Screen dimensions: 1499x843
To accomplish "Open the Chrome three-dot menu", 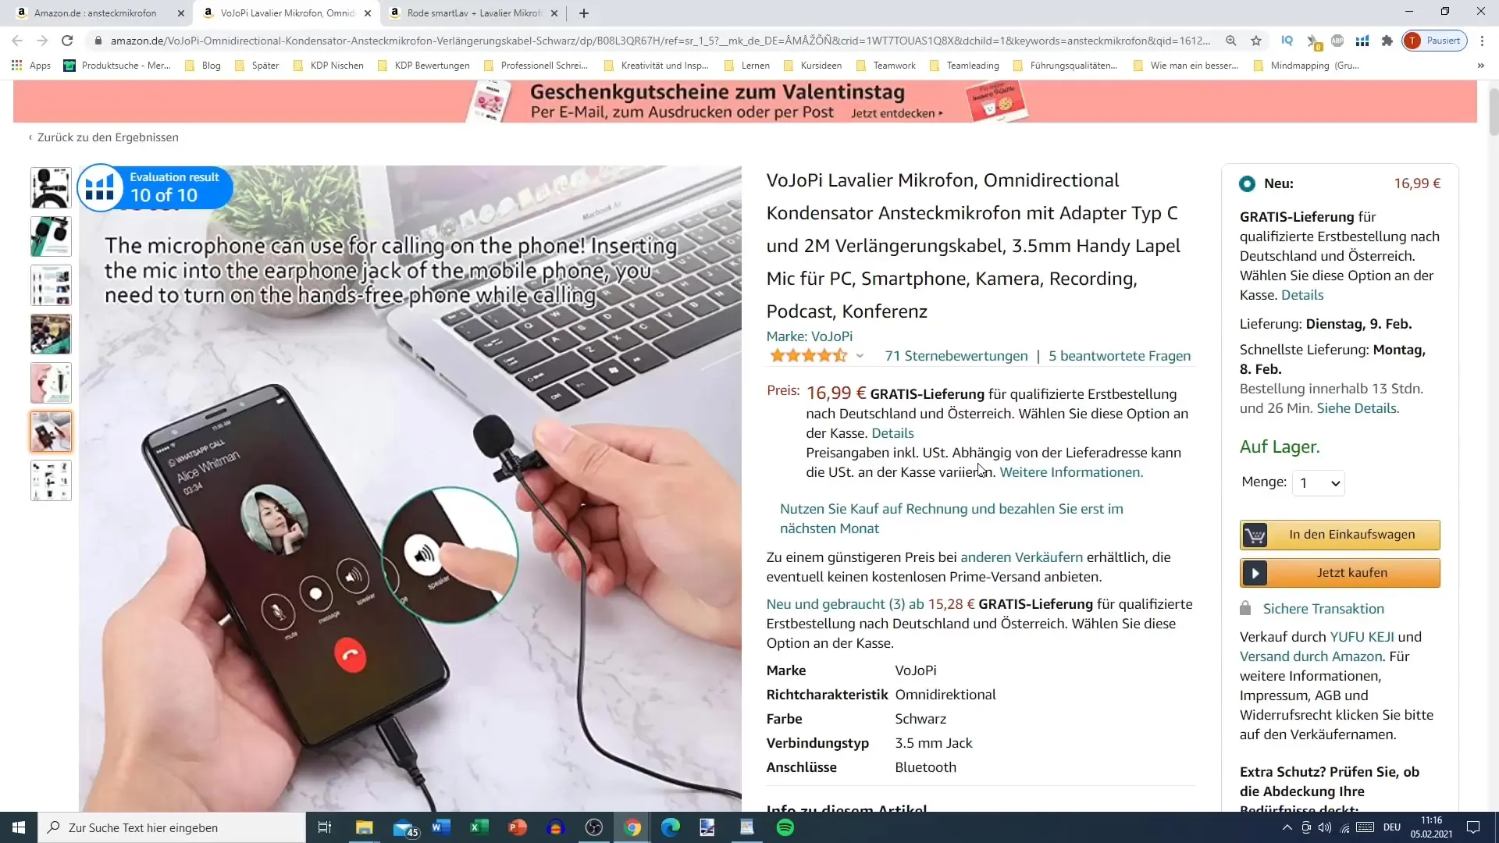I will 1483,41.
